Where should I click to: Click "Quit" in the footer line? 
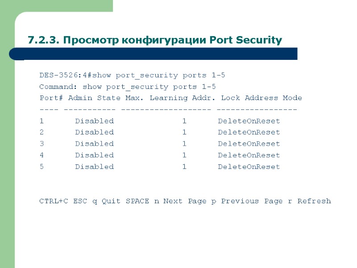tap(111, 201)
